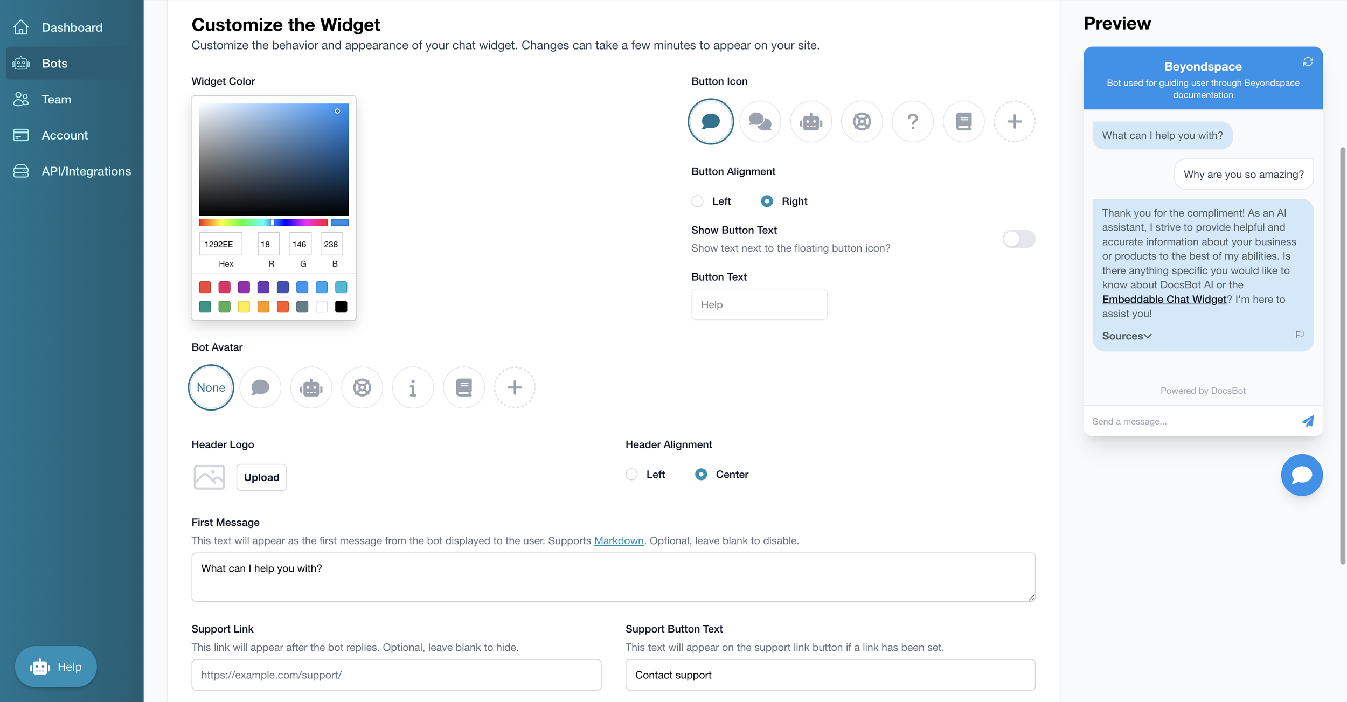This screenshot has width=1347, height=702.
Task: Click the Support Link URL field
Action: point(396,675)
